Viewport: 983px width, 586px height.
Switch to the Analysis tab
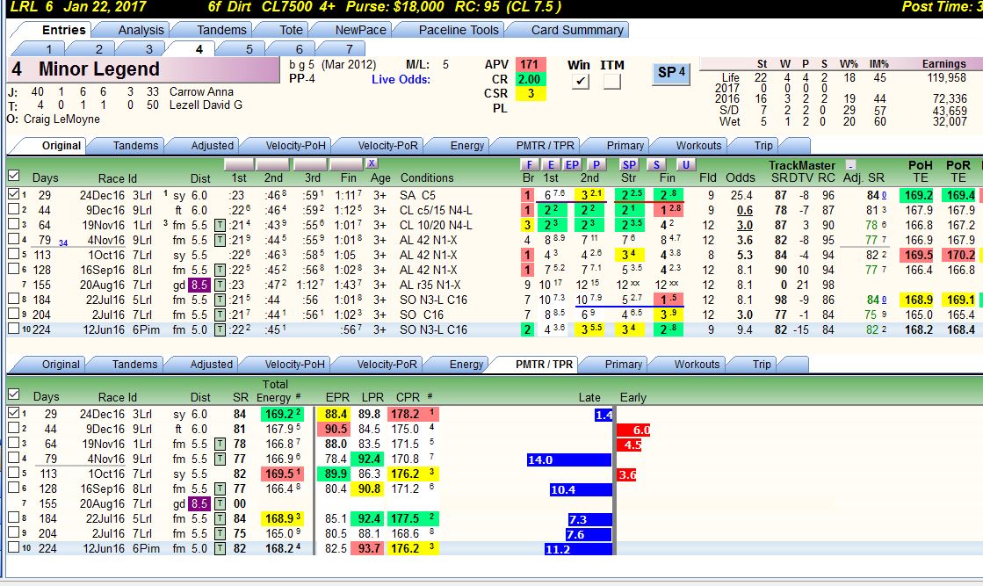coord(141,30)
